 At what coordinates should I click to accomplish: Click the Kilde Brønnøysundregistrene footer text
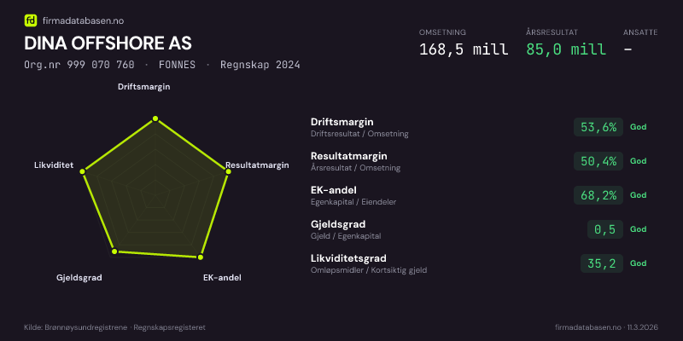click(x=114, y=327)
